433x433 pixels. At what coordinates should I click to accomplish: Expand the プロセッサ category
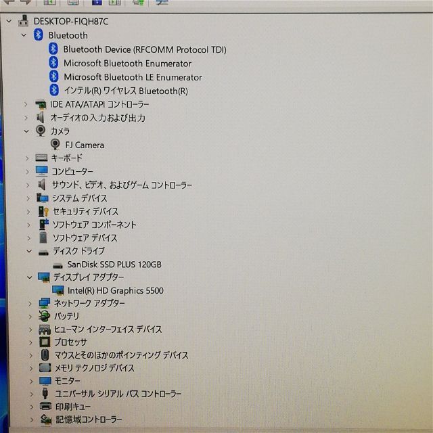[30, 342]
